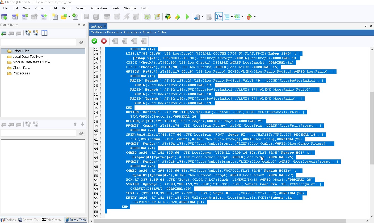
Task: Open the document tab list dropdown arrow
Action: pos(366,26)
